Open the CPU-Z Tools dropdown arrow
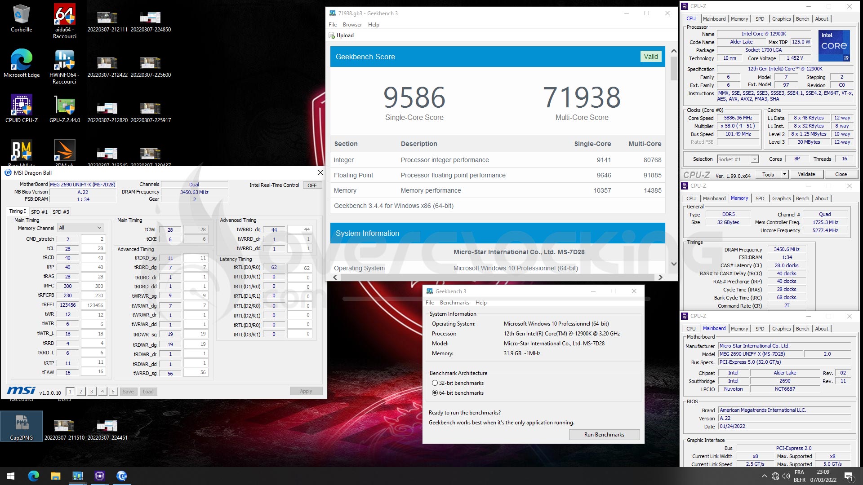 [784, 174]
